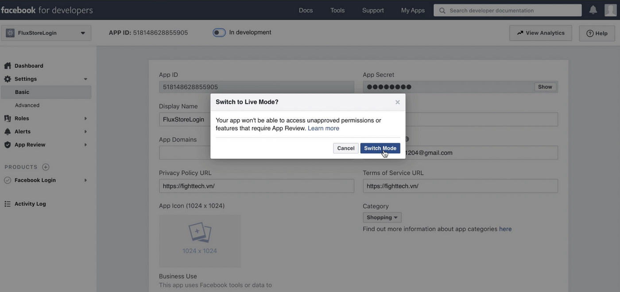
Task: Click the Dashboard house icon
Action: 7,66
